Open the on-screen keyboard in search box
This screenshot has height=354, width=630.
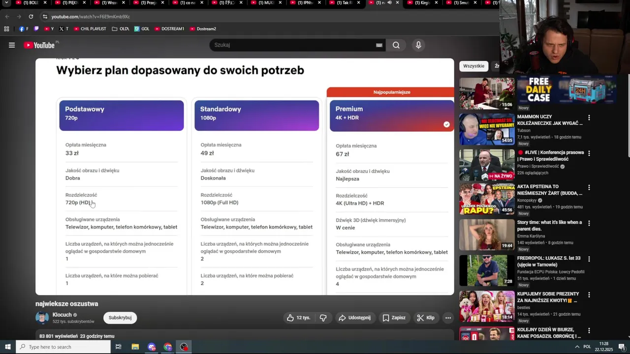pyautogui.click(x=379, y=45)
